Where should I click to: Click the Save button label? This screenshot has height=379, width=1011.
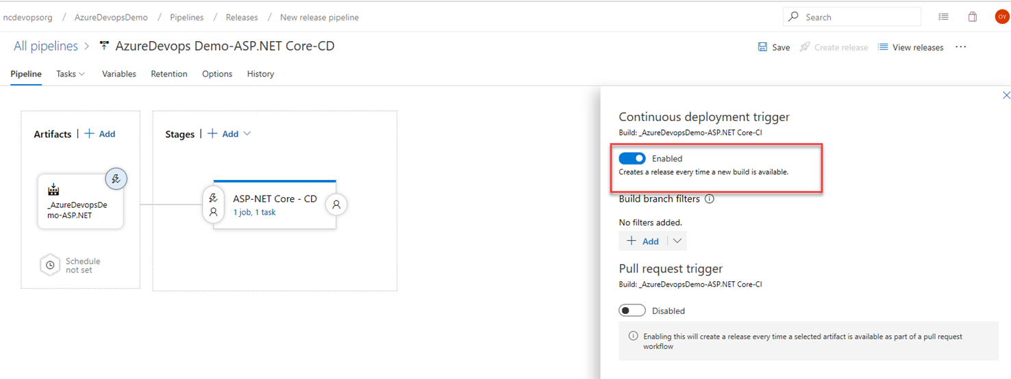tap(781, 47)
